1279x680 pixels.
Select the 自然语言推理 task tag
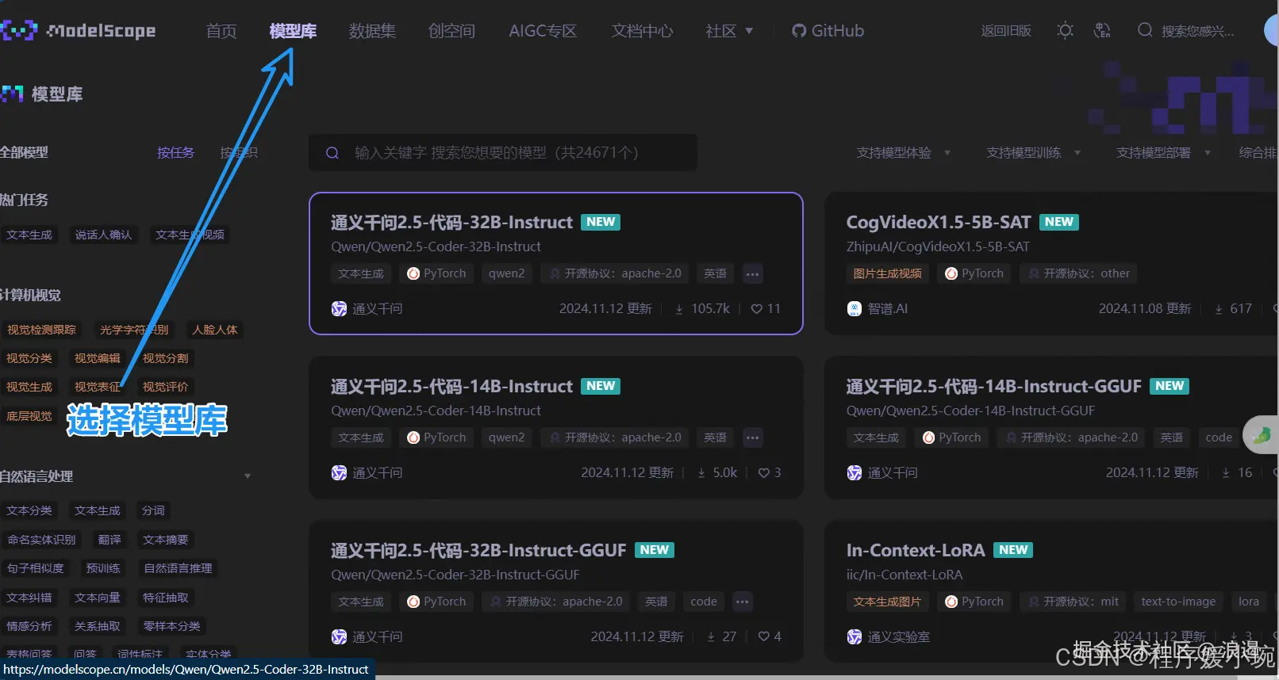click(x=178, y=568)
